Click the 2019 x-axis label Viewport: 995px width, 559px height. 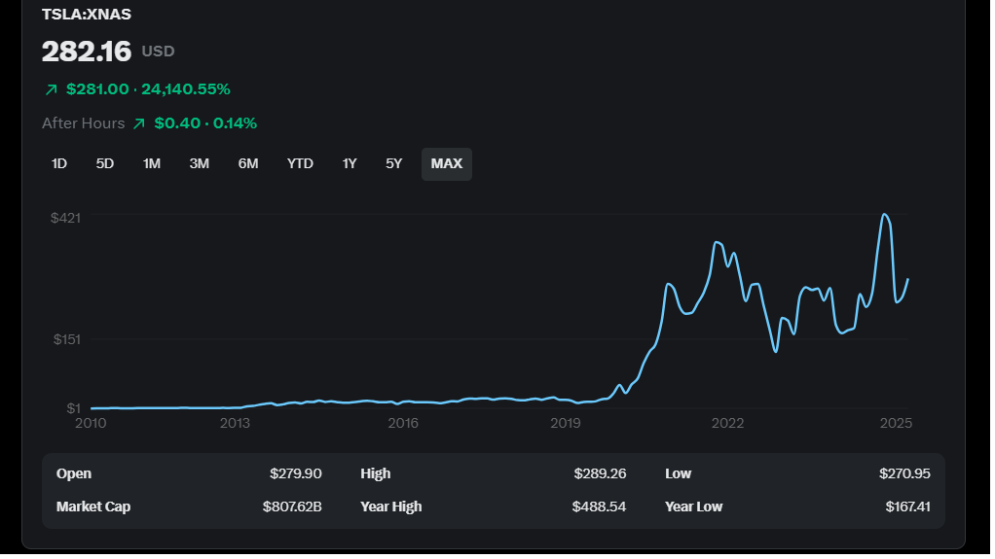(567, 425)
